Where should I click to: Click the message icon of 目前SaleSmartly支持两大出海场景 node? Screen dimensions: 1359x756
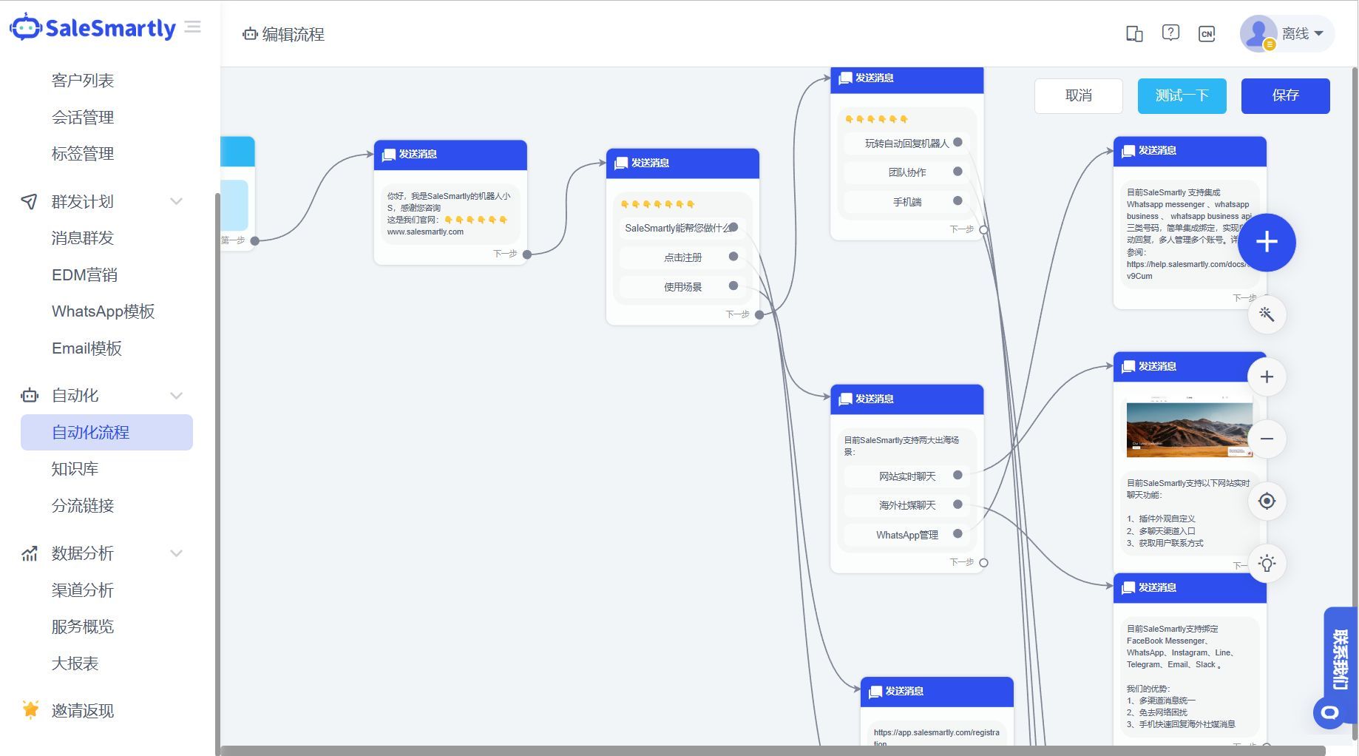click(x=845, y=399)
